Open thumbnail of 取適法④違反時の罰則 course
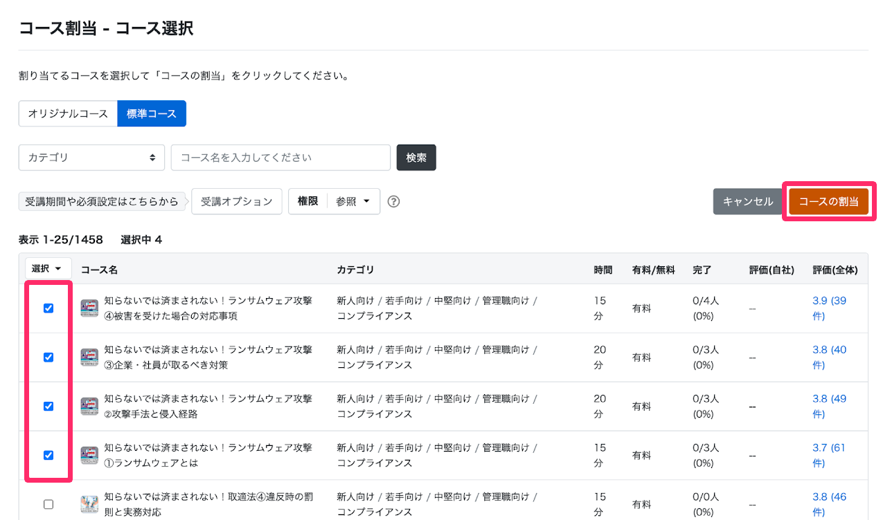 click(x=89, y=505)
